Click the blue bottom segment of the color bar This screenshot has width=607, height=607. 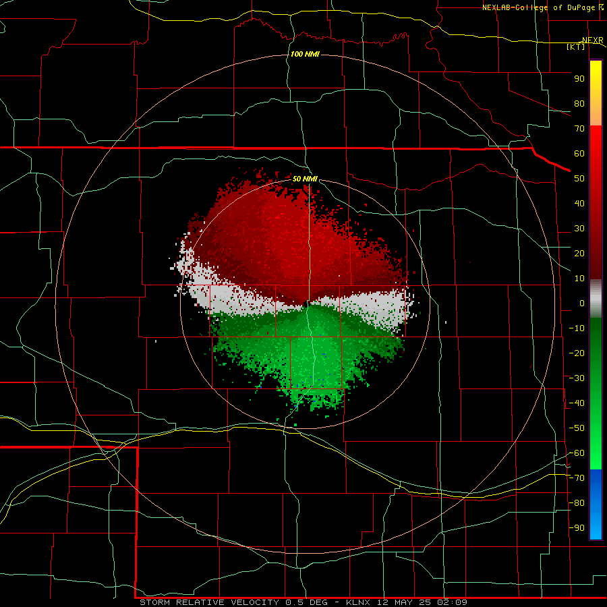pyautogui.click(x=596, y=504)
